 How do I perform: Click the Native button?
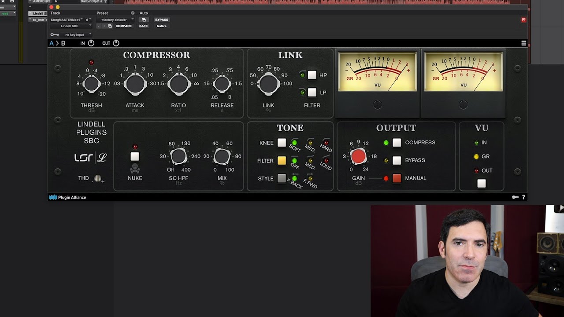pos(162,26)
